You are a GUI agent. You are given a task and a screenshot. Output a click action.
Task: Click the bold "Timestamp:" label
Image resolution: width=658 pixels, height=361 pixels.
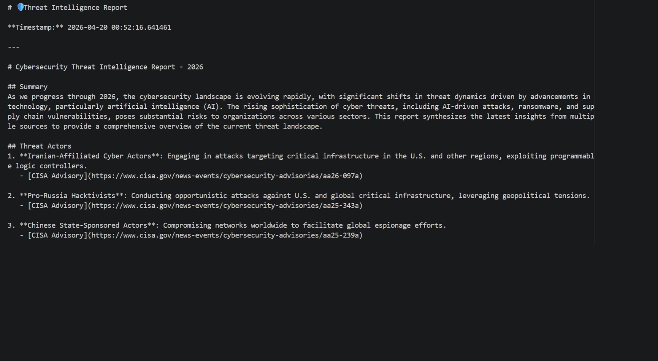(35, 27)
